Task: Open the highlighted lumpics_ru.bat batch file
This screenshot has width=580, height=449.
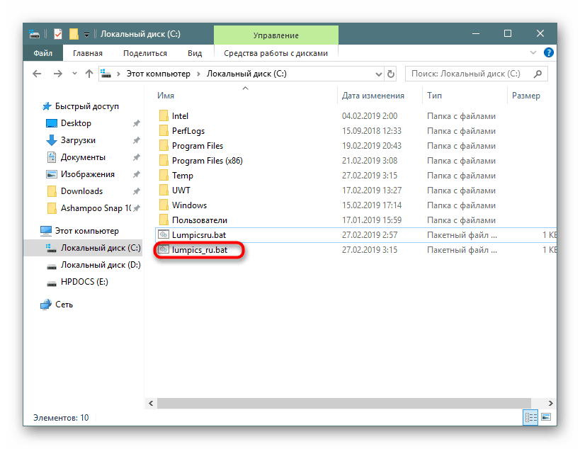Action: click(x=200, y=249)
